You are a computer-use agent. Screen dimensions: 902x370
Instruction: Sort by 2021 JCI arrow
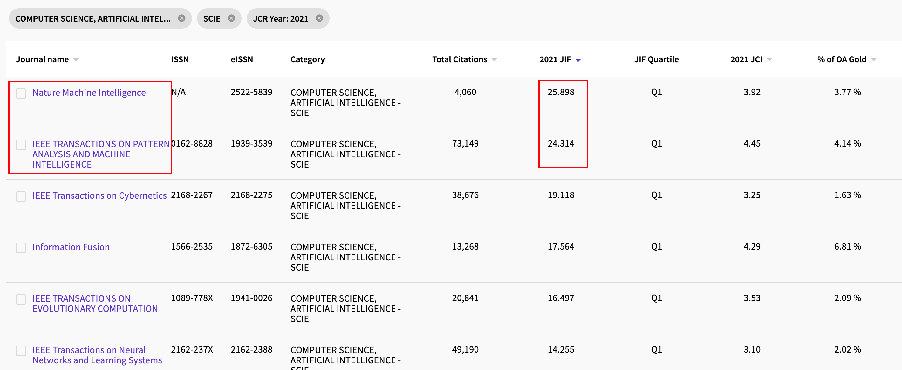(x=769, y=60)
